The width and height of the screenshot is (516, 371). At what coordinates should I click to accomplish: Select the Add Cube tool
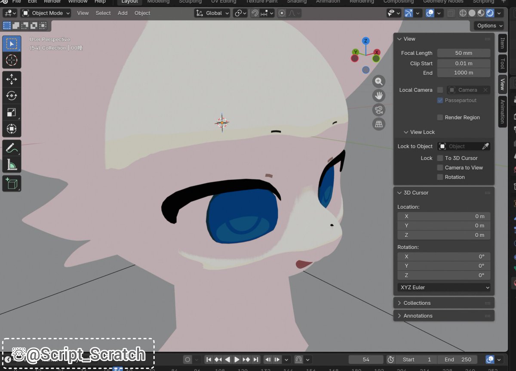(x=12, y=183)
